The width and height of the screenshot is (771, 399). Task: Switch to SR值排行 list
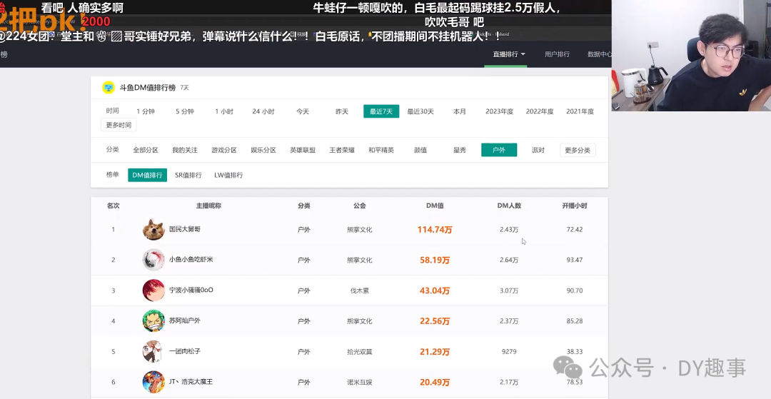pyautogui.click(x=188, y=175)
